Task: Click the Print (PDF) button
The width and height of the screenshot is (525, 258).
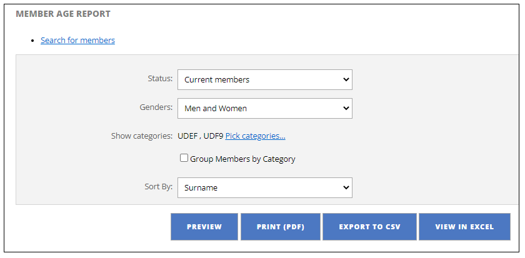Action: tap(280, 227)
